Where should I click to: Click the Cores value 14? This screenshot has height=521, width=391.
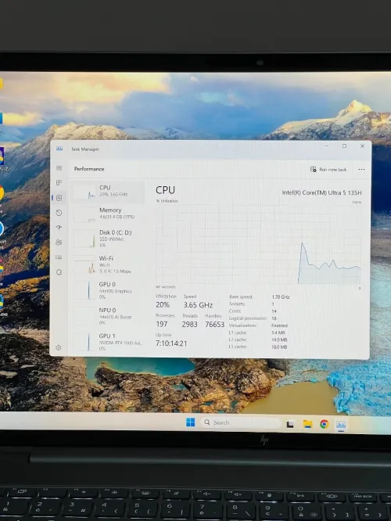tap(274, 311)
